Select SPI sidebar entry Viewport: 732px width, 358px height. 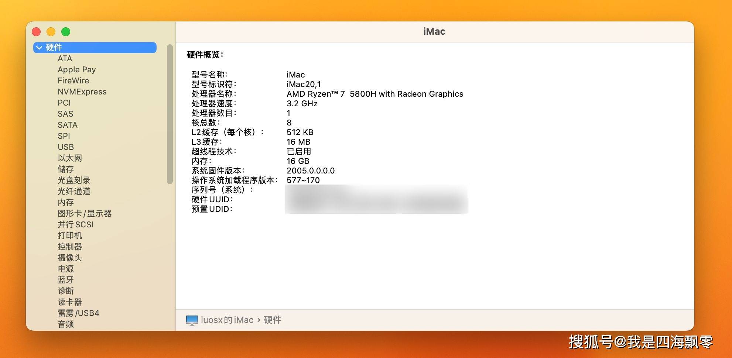(x=64, y=136)
